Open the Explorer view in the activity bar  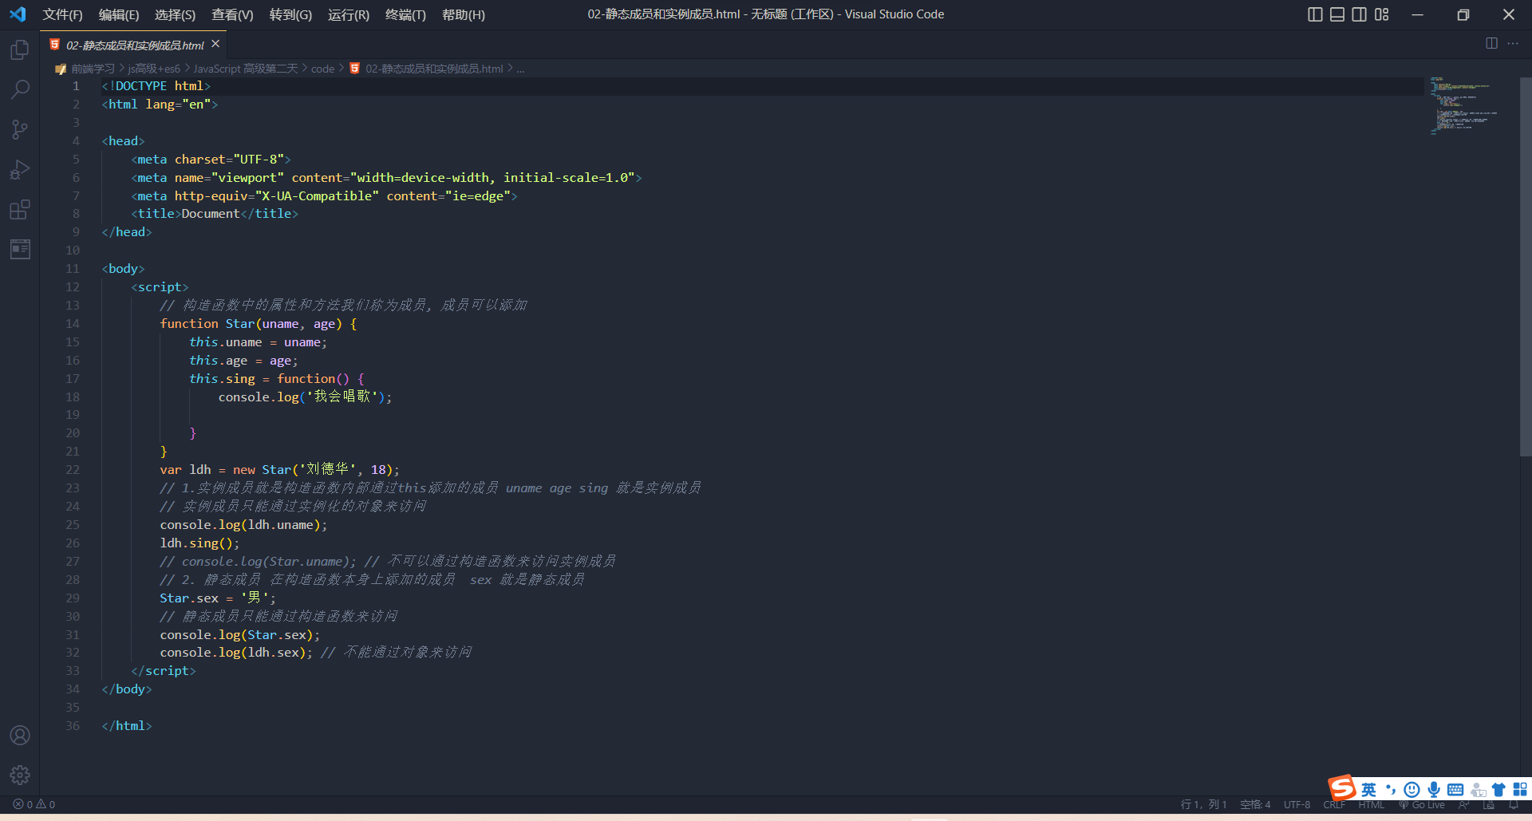[x=19, y=49]
